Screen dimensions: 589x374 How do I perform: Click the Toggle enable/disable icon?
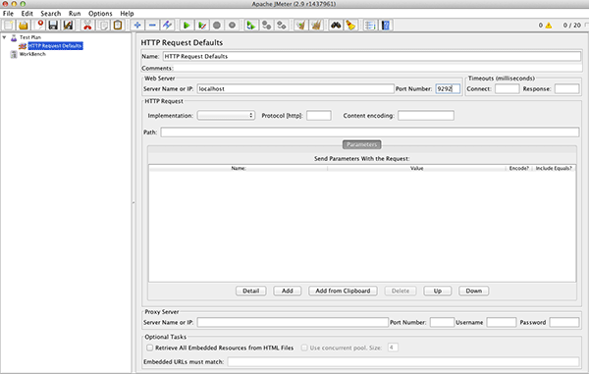tap(167, 26)
